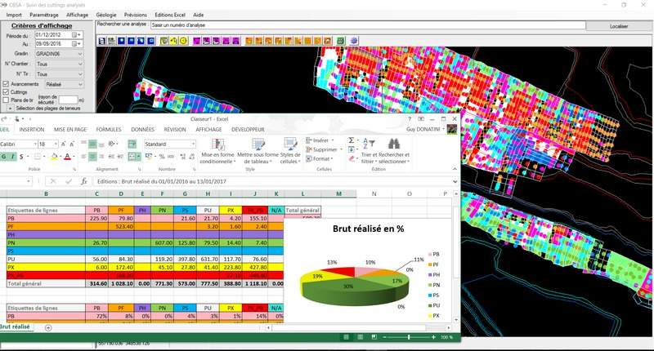Viewport: 654px width, 351px height.
Task: Switch to the FORMULES ribbon tab in Excel
Action: (x=109, y=130)
